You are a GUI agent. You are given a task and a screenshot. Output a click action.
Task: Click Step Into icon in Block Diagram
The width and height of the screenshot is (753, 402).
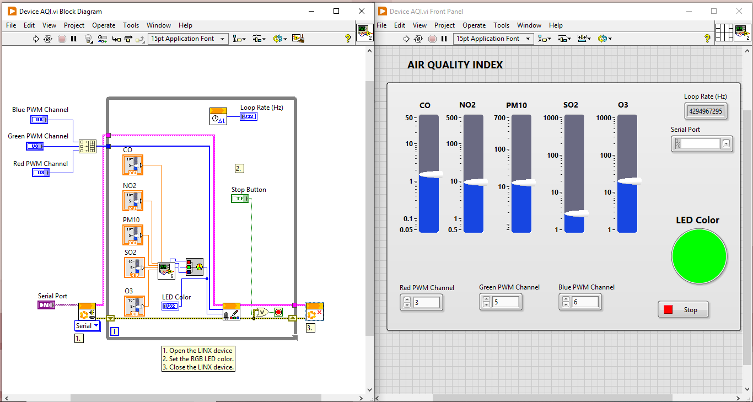[x=116, y=39]
